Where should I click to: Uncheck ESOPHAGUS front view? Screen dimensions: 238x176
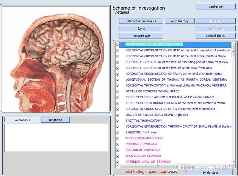117,144
